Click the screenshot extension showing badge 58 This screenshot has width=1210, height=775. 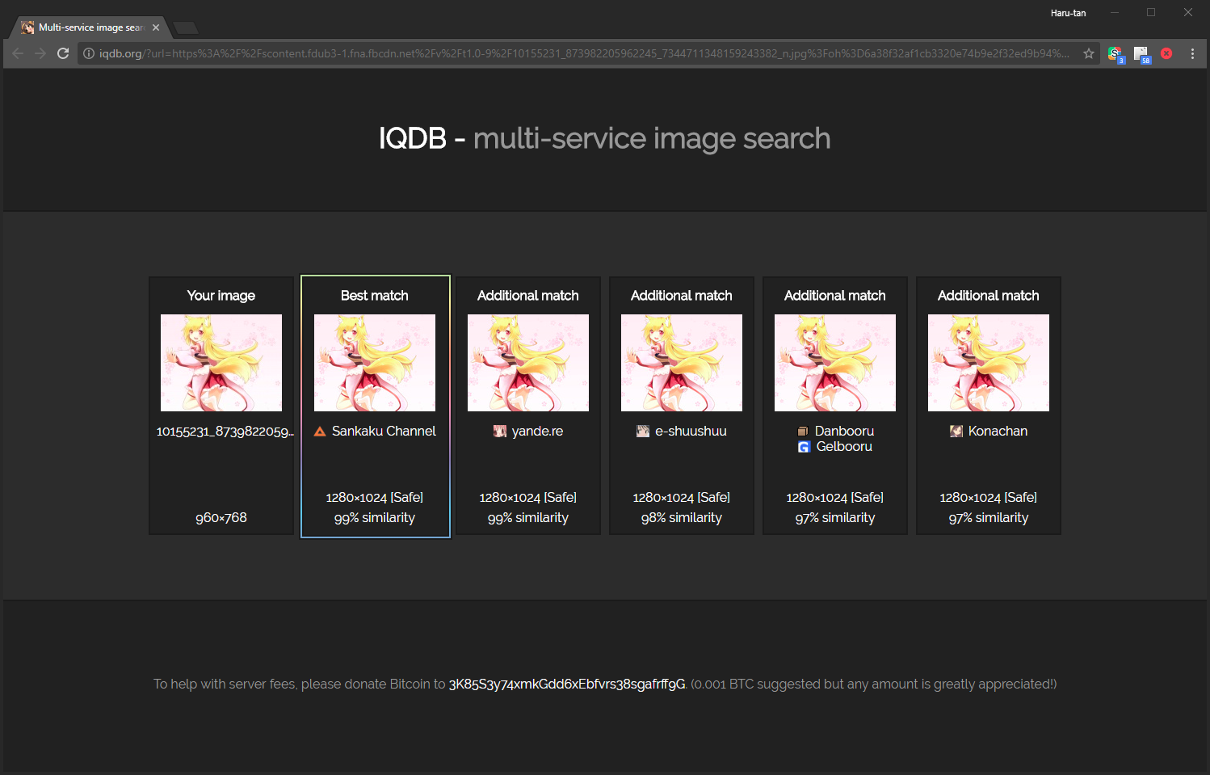coord(1141,53)
